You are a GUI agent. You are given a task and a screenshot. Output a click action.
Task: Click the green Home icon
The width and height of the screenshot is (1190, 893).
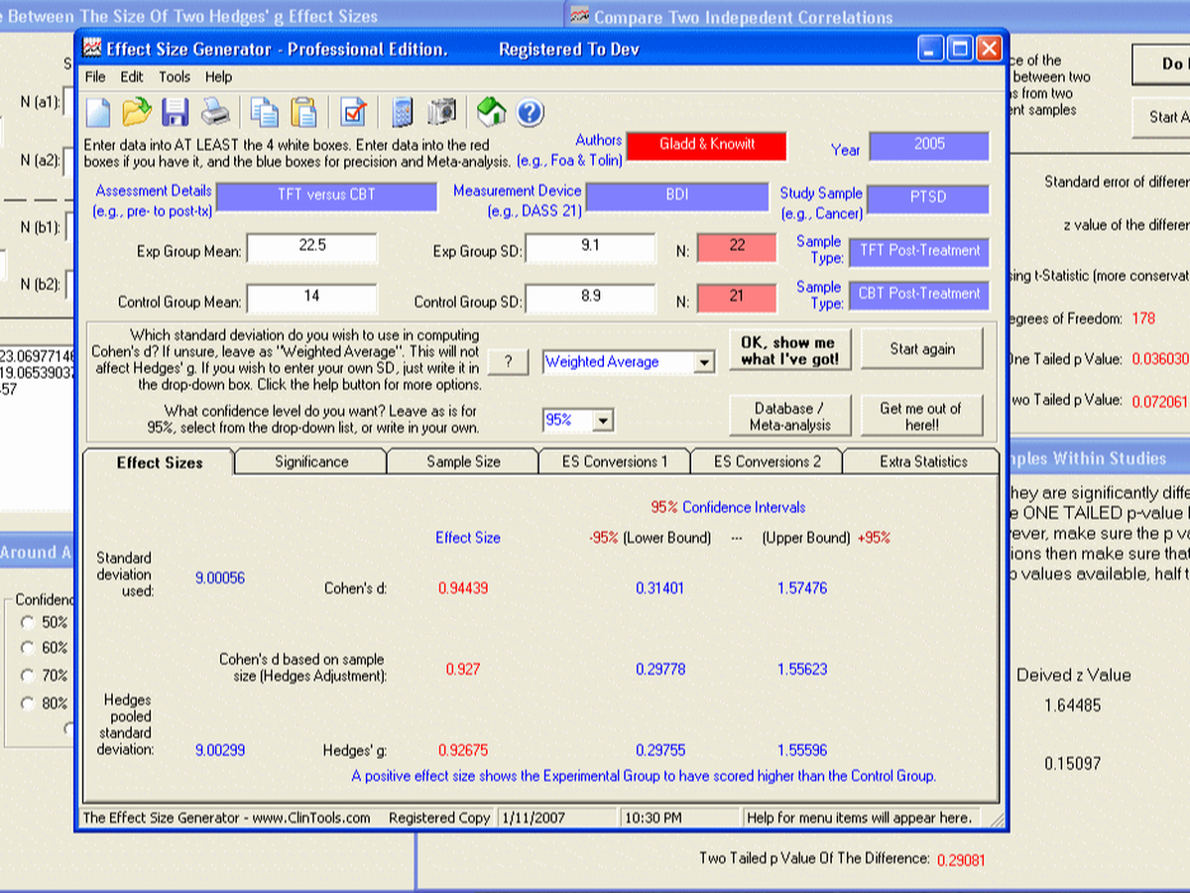(491, 112)
